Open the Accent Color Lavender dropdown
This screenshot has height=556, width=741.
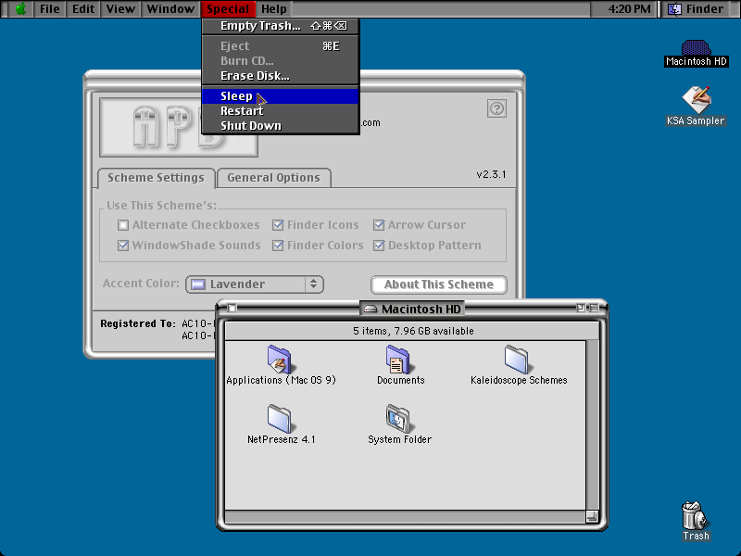click(255, 284)
